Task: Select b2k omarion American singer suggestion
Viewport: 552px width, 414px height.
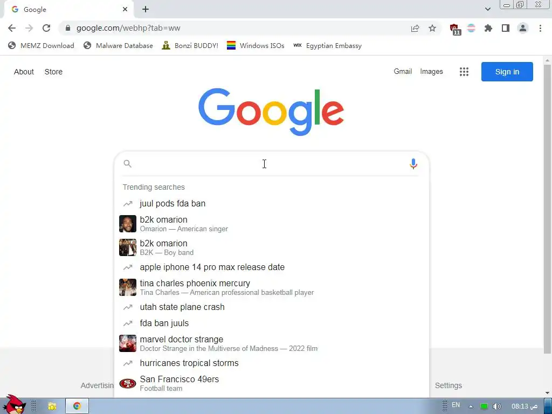Action: point(272,224)
